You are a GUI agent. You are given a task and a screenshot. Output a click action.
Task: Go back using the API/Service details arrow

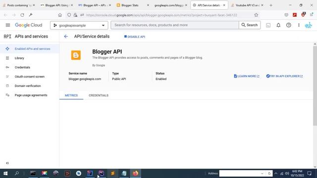tap(66, 36)
